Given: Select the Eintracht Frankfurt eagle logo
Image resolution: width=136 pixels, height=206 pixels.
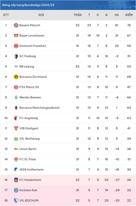Looking at the screenshot, I should pos(16,46).
